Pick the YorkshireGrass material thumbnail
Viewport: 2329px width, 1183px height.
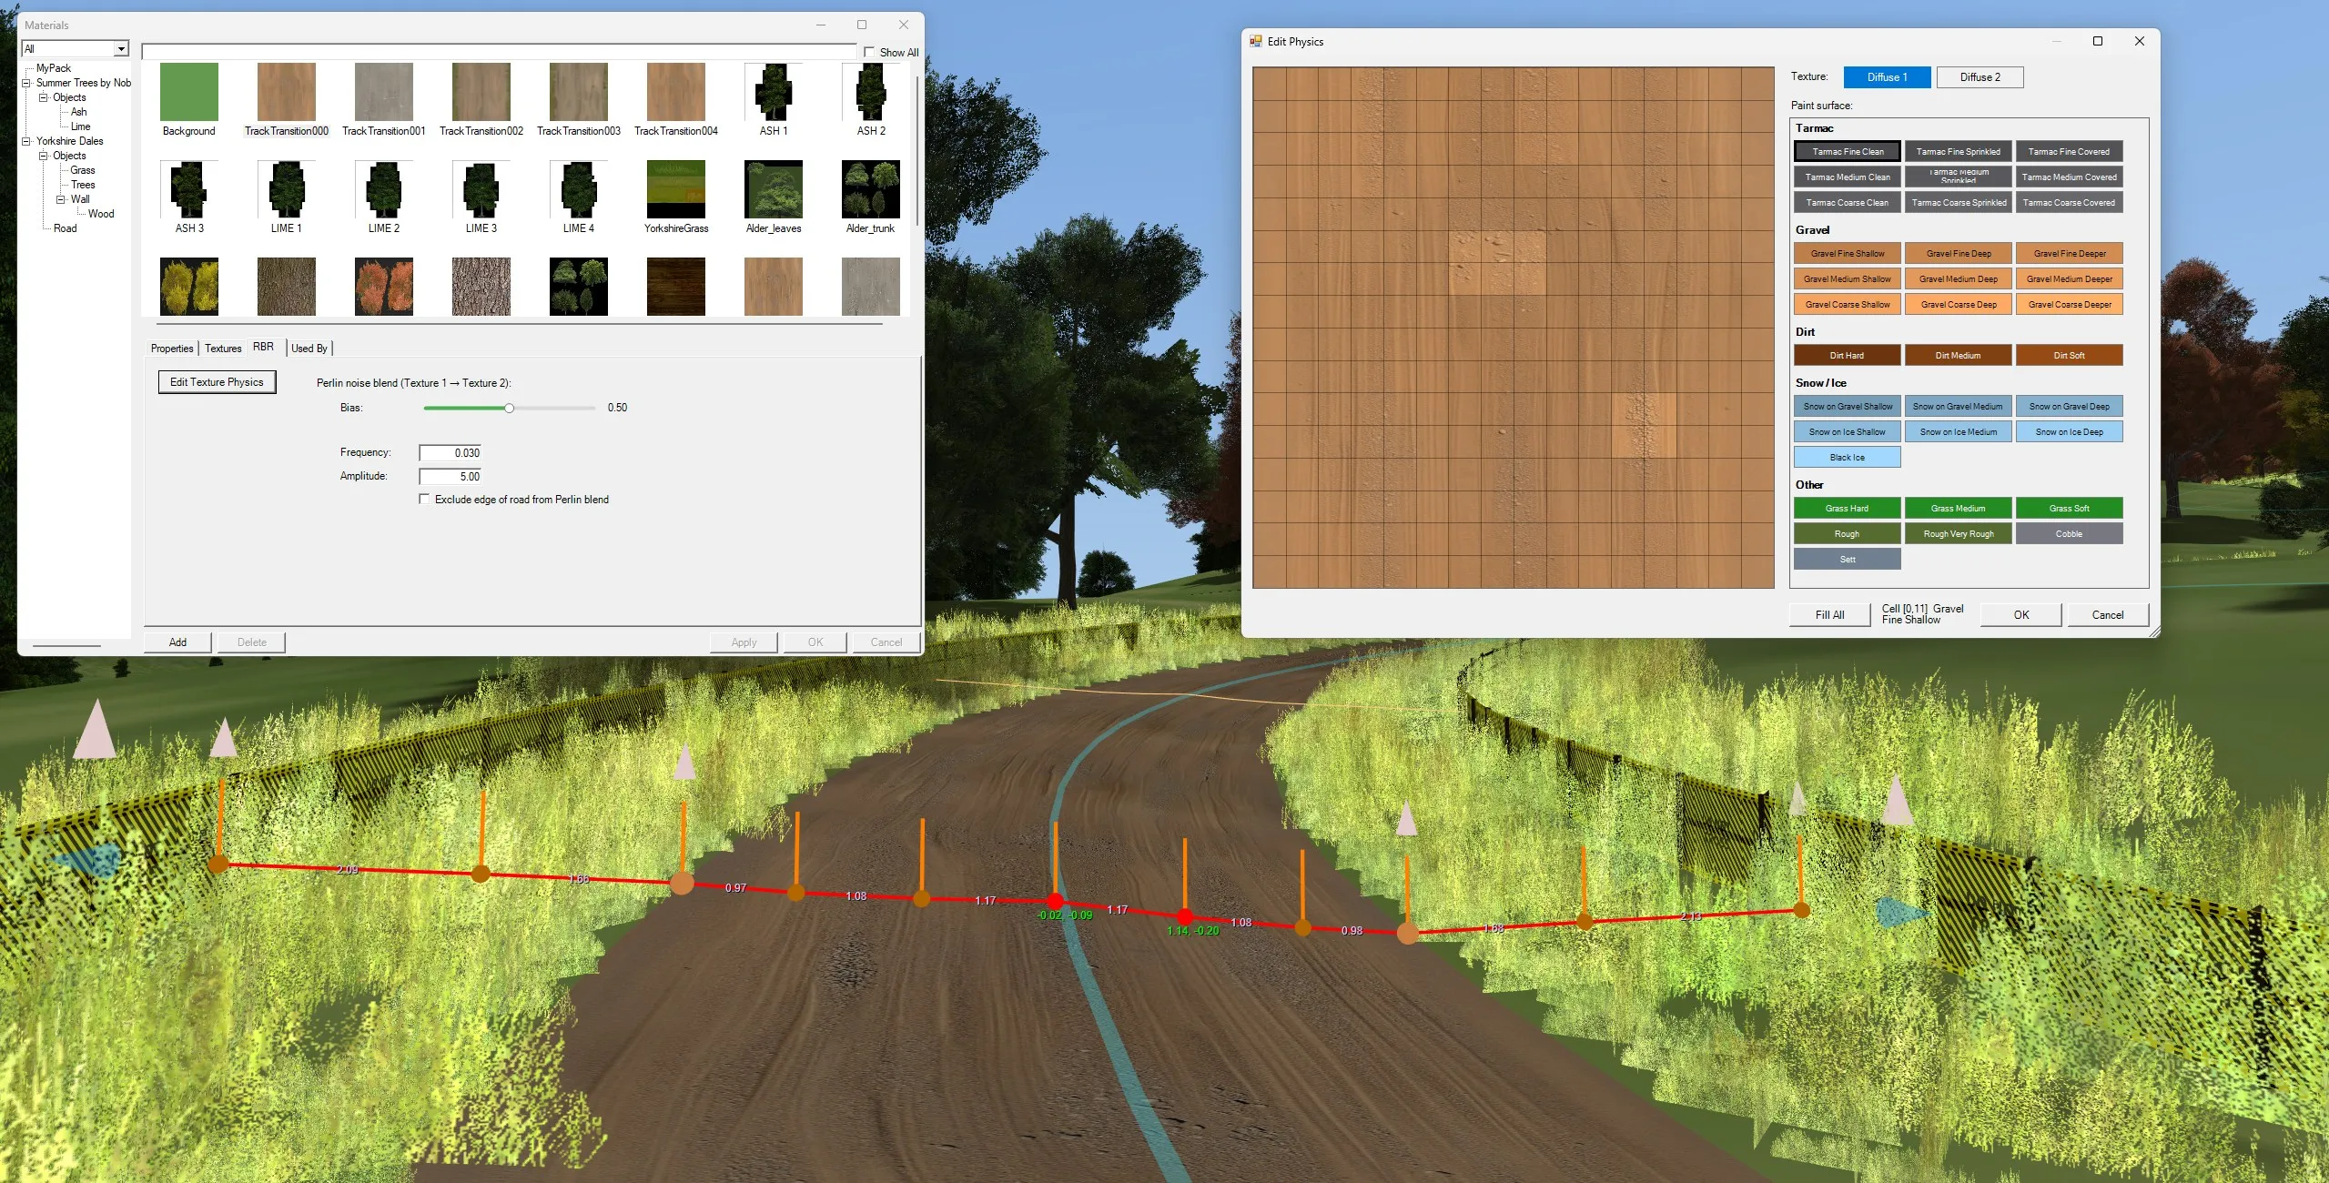(676, 189)
